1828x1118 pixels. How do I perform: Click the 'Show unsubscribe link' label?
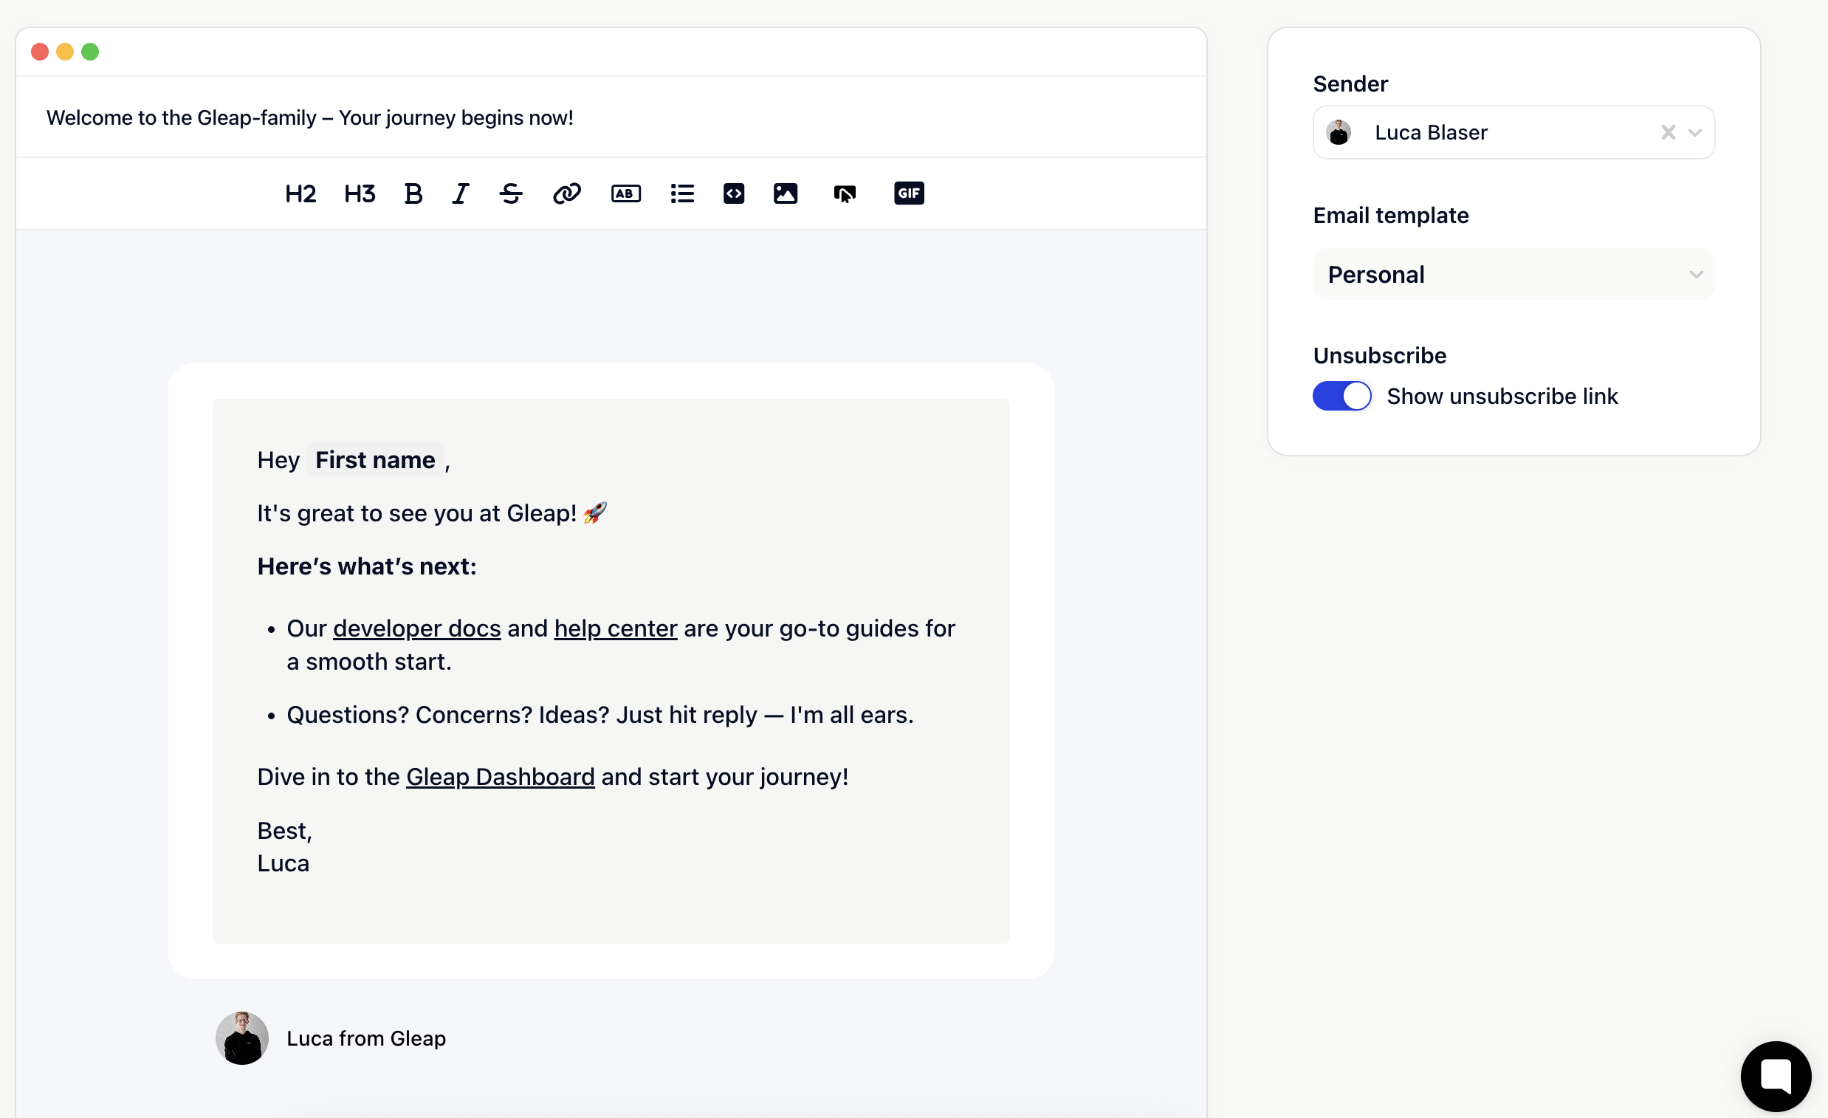click(1502, 396)
